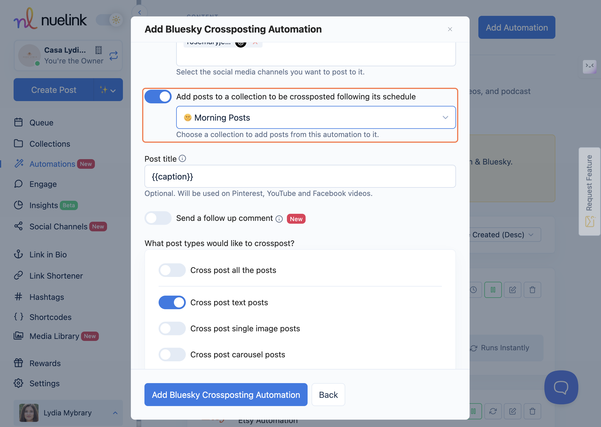Open Settings page
Image resolution: width=601 pixels, height=427 pixels.
(x=44, y=383)
